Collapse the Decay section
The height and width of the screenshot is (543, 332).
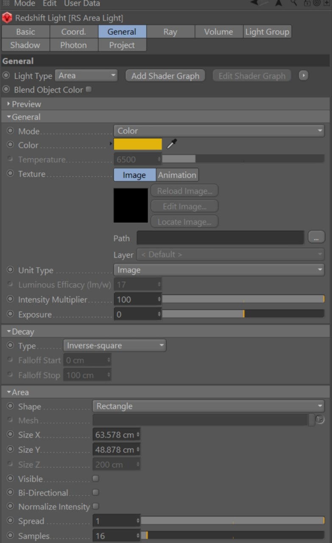166,331
